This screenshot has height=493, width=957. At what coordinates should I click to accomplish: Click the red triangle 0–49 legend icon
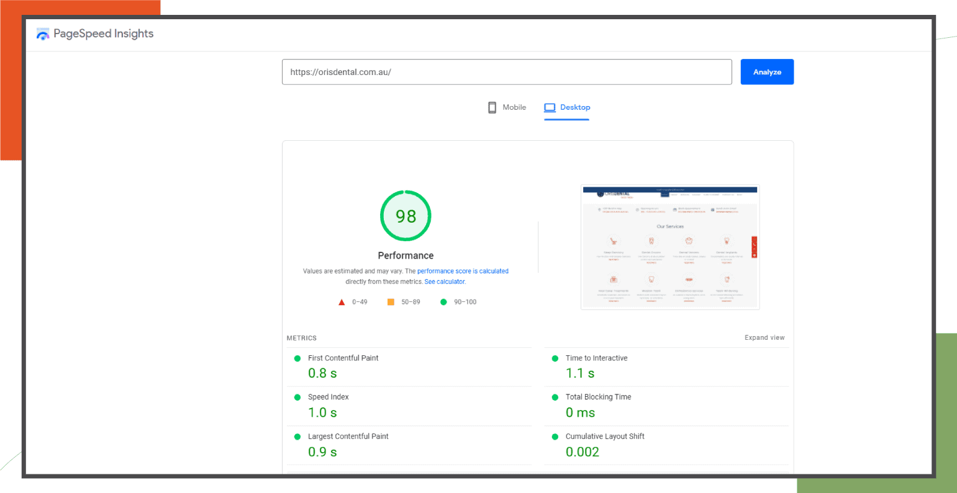coord(342,302)
